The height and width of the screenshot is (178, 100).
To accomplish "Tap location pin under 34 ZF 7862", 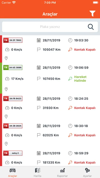I will (6, 58).
